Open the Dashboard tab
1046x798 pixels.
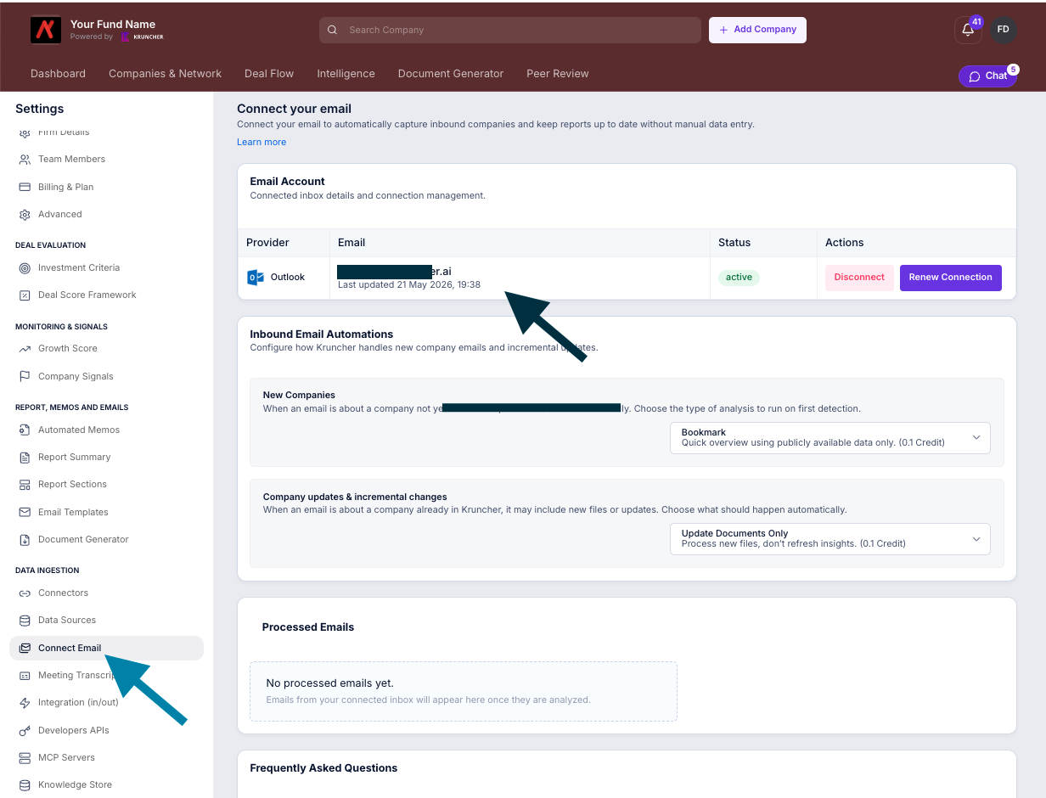58,74
